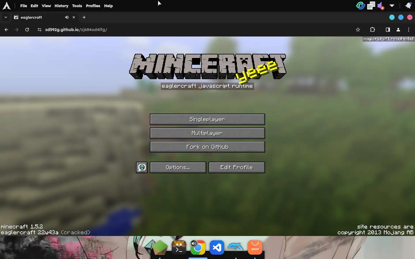Open the Options... screen
This screenshot has height=259, width=415.
tap(178, 167)
